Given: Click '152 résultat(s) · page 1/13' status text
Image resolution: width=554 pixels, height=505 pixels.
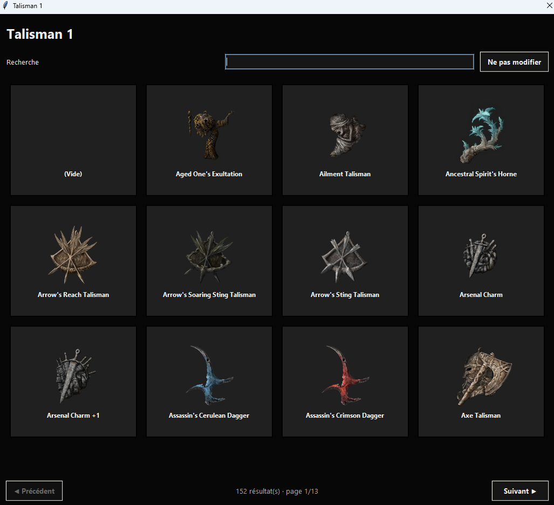Looking at the screenshot, I should pos(277,491).
